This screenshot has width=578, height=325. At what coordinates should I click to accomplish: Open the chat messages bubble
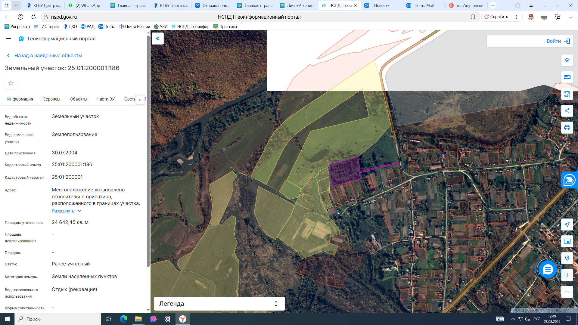(x=548, y=270)
